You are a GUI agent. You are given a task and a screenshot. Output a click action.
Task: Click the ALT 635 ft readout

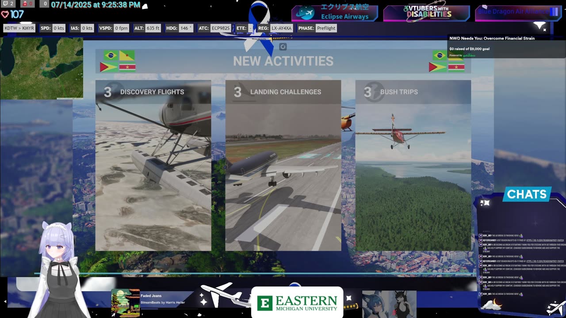[x=147, y=28]
